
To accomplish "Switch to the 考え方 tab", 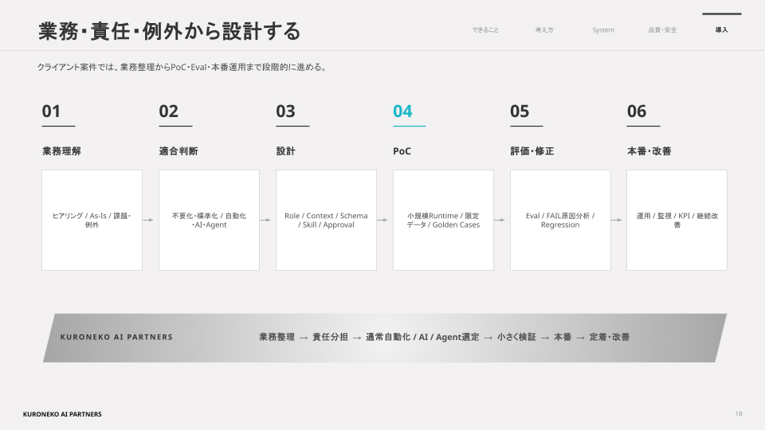I will coord(544,29).
